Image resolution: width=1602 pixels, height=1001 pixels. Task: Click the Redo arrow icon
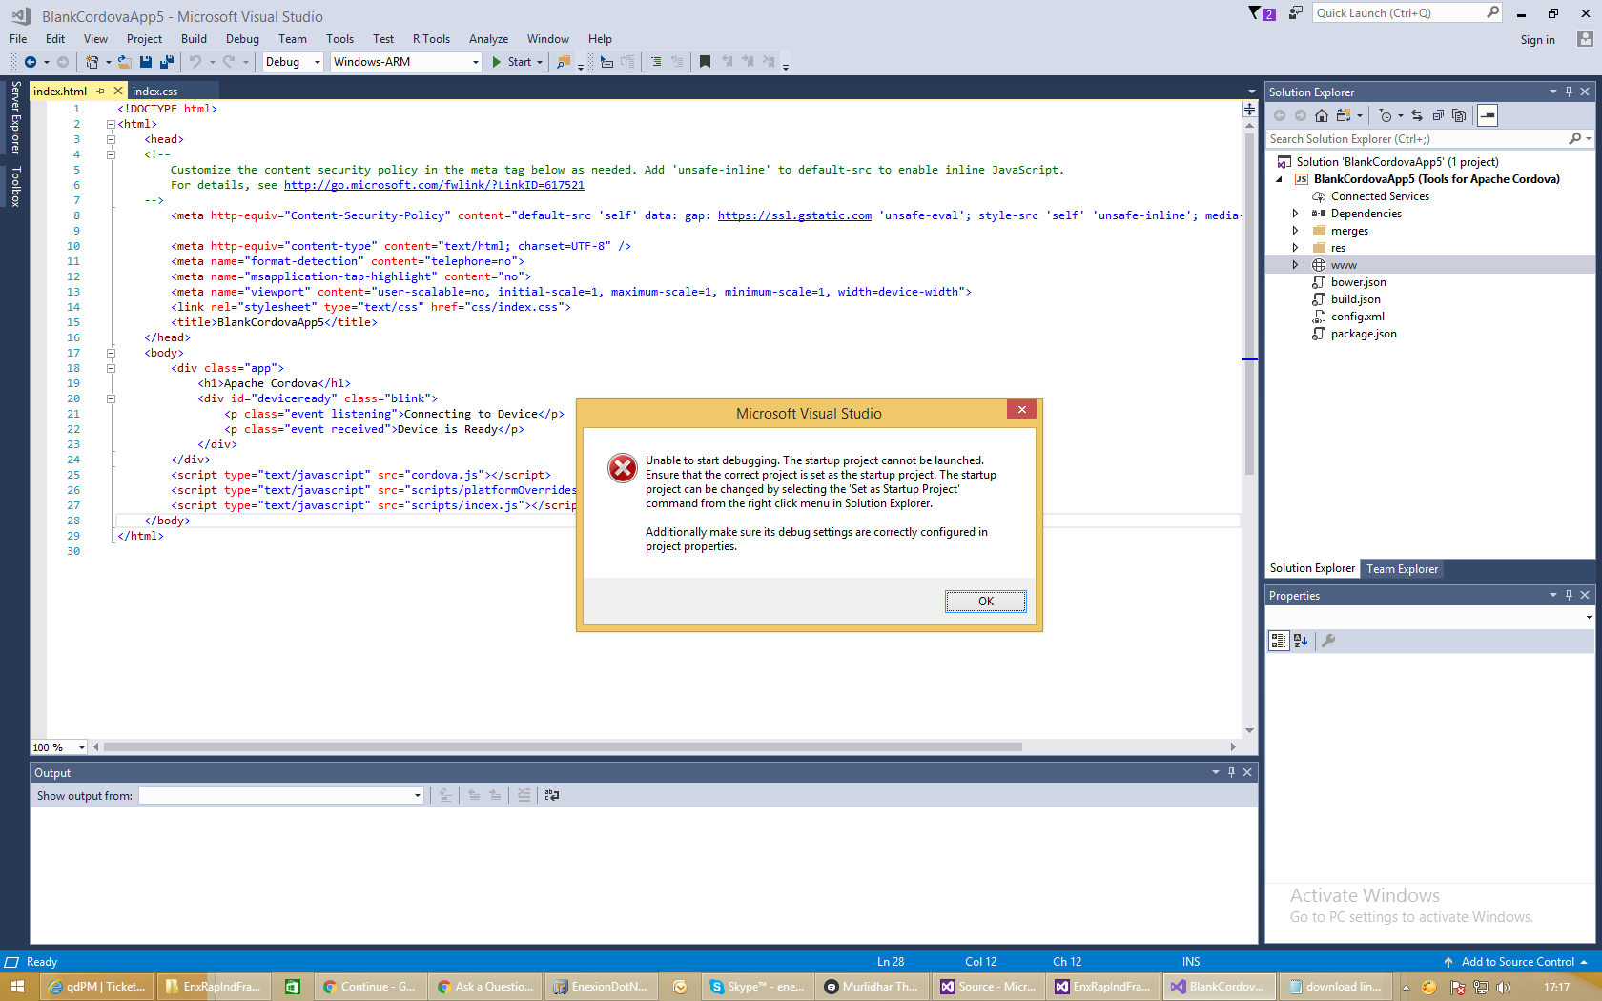(x=229, y=62)
